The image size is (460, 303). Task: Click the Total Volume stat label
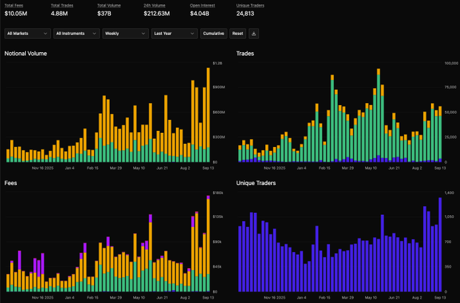point(109,5)
